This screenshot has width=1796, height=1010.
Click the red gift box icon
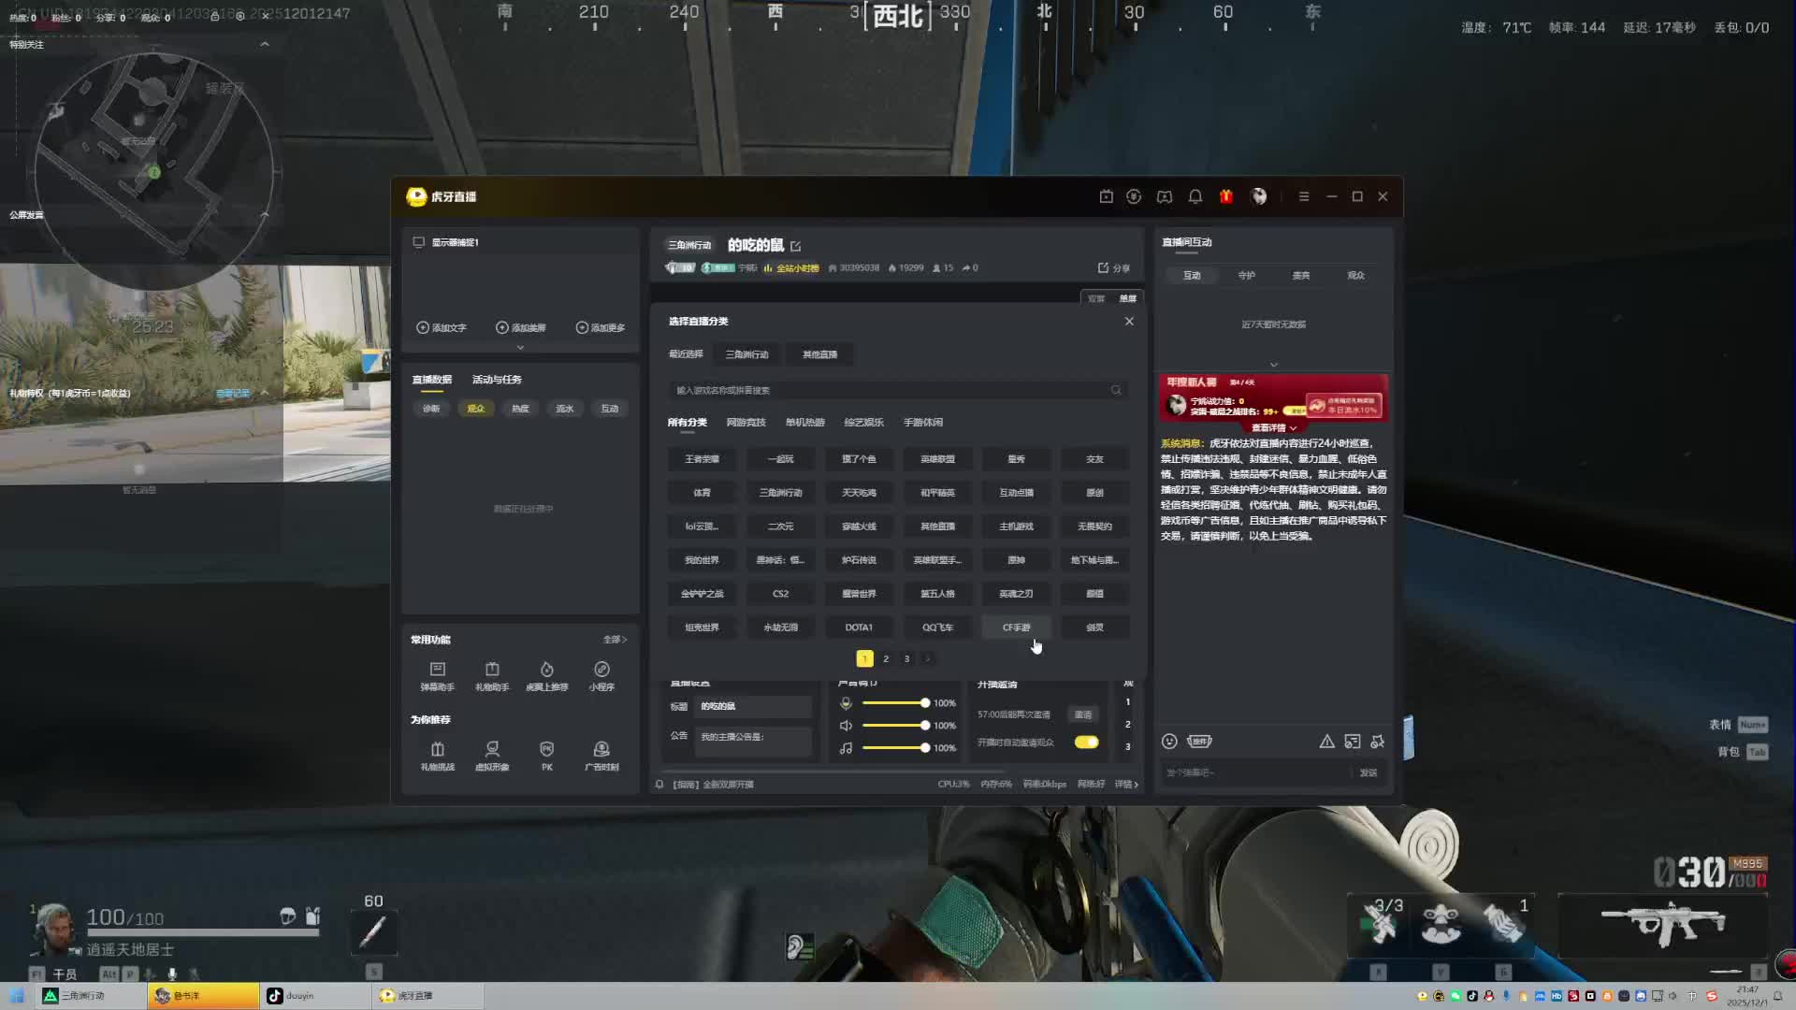point(1225,196)
